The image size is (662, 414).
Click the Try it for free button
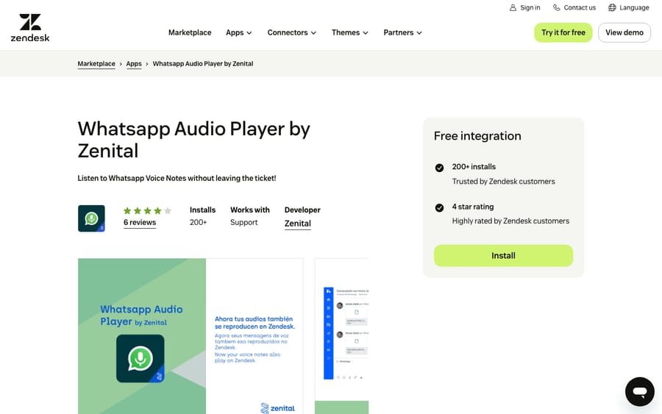pos(563,32)
